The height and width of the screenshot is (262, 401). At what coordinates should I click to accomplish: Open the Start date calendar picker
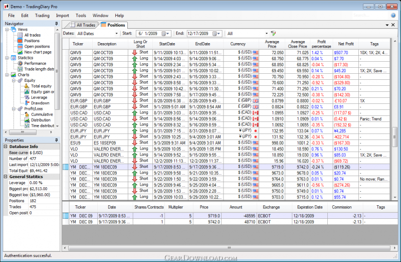[x=165, y=34]
